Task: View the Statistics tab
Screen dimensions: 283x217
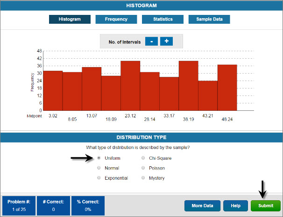Action: pyautogui.click(x=163, y=20)
